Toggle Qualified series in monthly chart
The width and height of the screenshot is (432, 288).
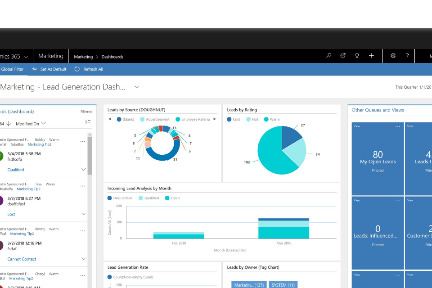[149, 198]
